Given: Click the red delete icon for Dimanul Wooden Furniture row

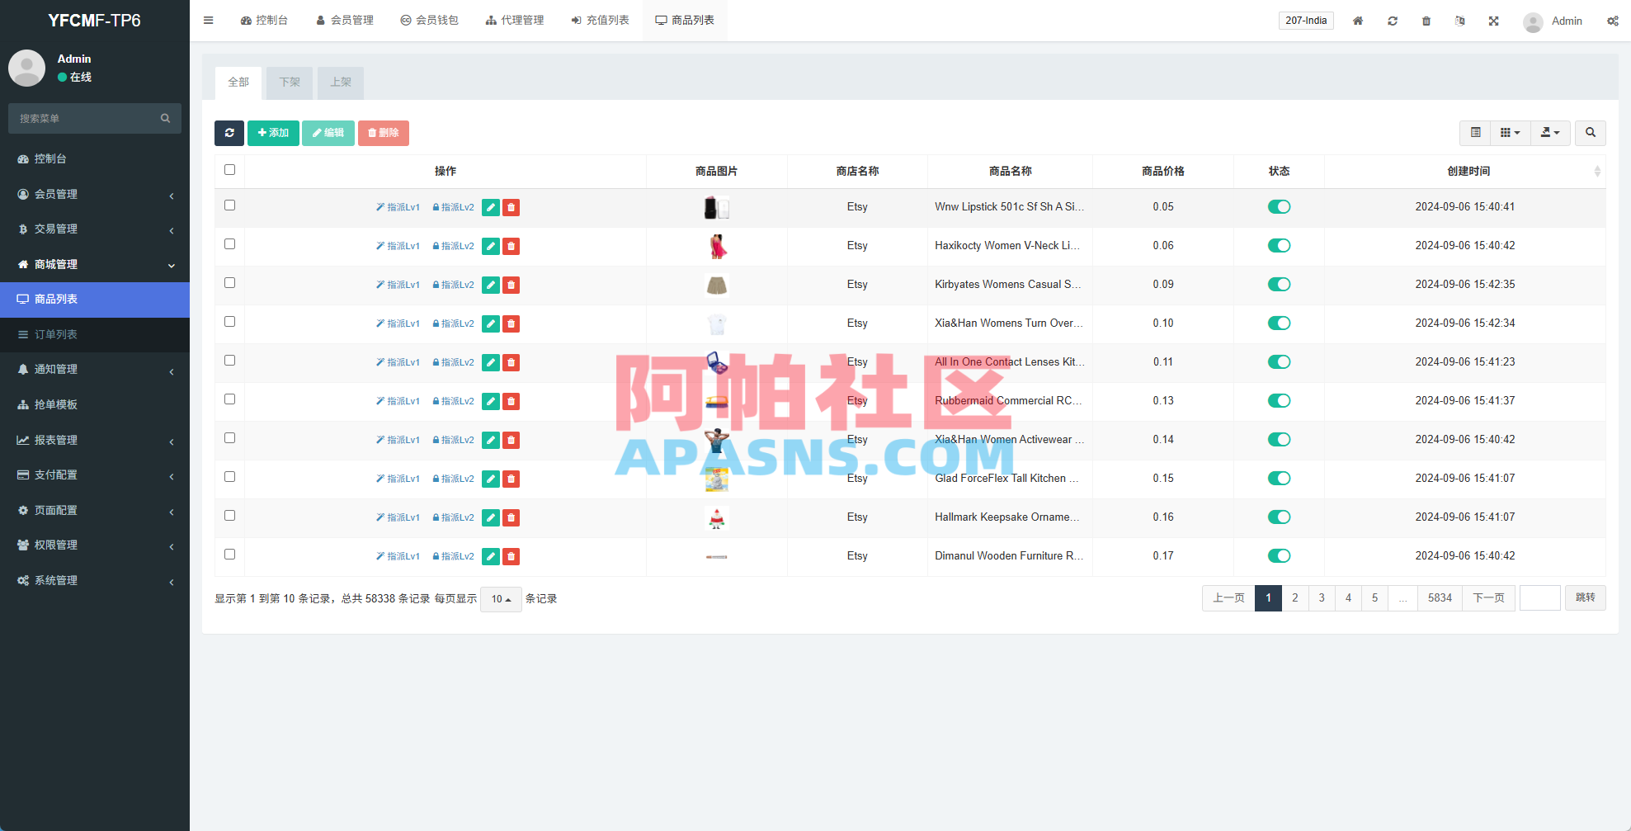Looking at the screenshot, I should (511, 556).
